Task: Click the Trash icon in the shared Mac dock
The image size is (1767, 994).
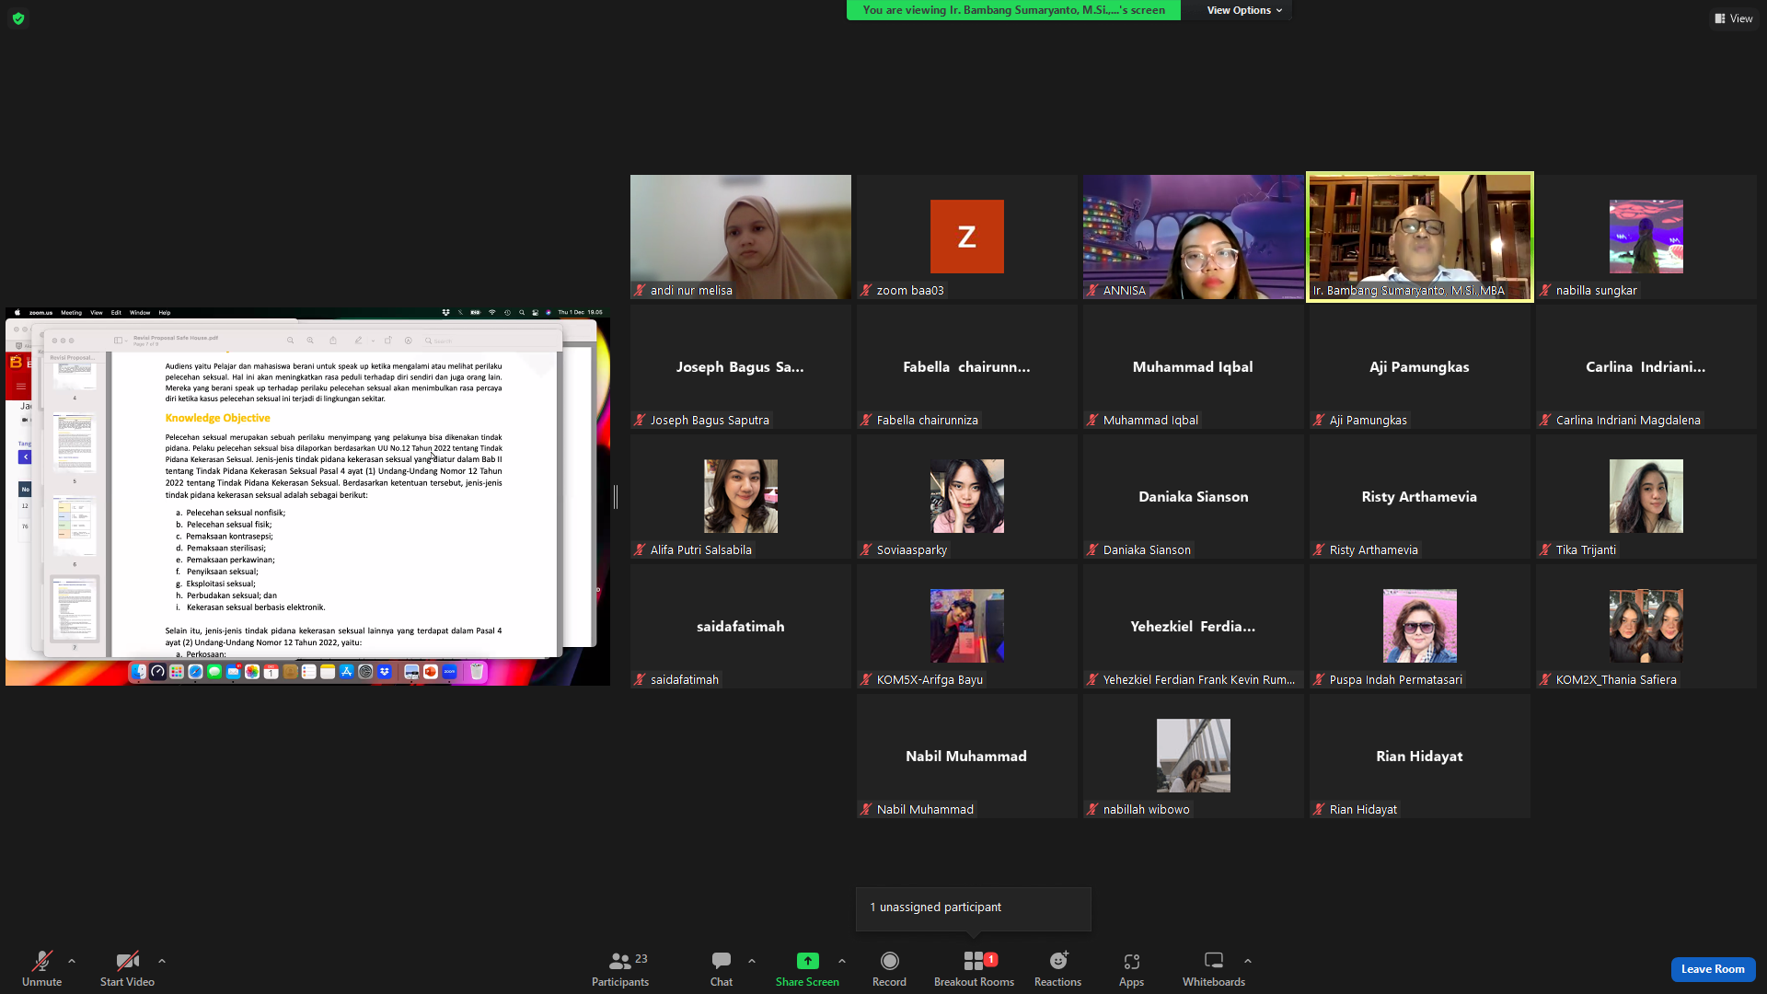Action: pos(477,672)
